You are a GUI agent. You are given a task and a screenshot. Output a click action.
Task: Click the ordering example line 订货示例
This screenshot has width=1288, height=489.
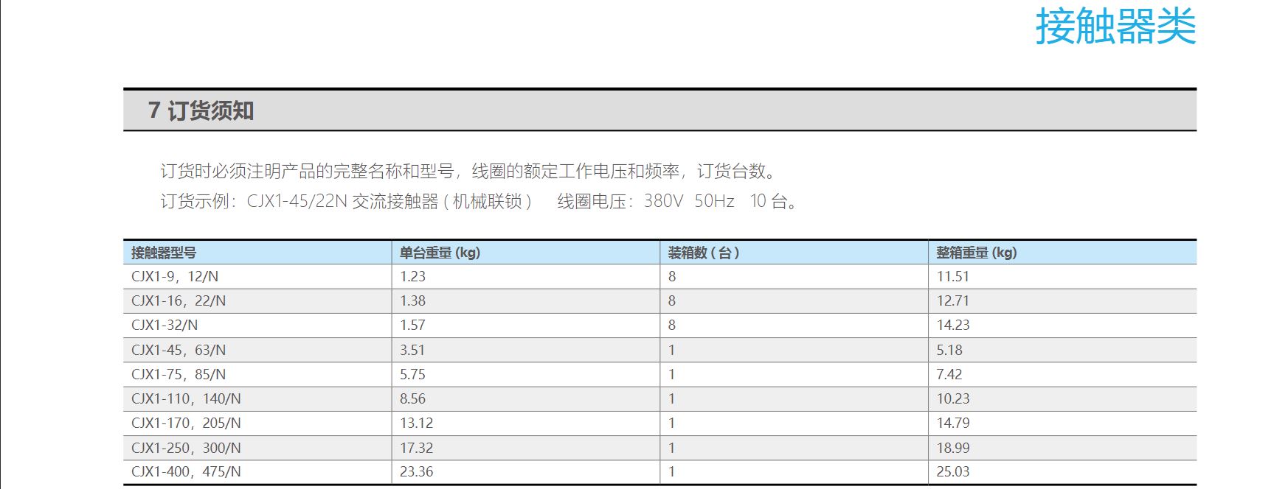tap(480, 201)
